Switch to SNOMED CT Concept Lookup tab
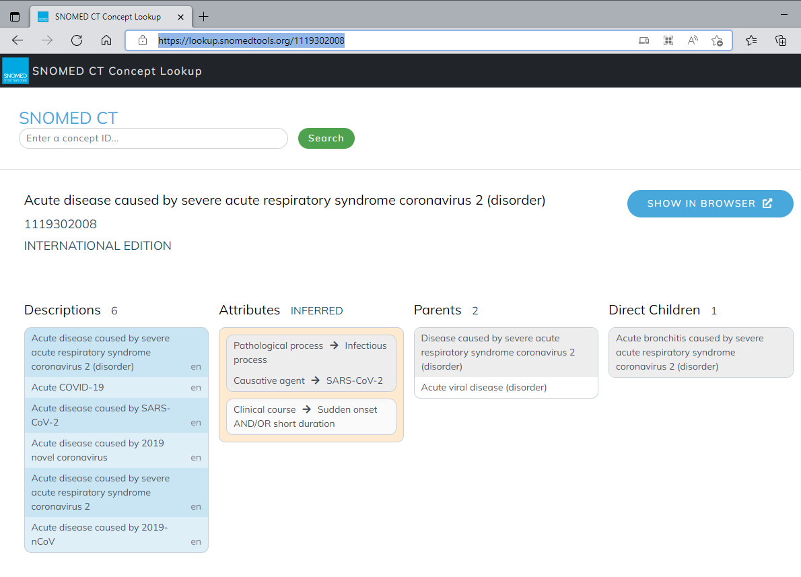Screen dimensions: 801x577 tap(108, 17)
